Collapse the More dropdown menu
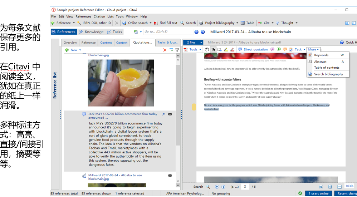This screenshot has height=197, width=357. (x=313, y=49)
